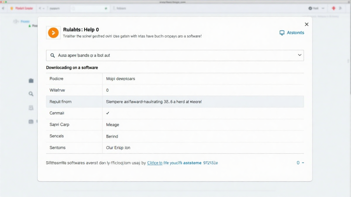Expand the search field dropdown chevron

(x=300, y=55)
